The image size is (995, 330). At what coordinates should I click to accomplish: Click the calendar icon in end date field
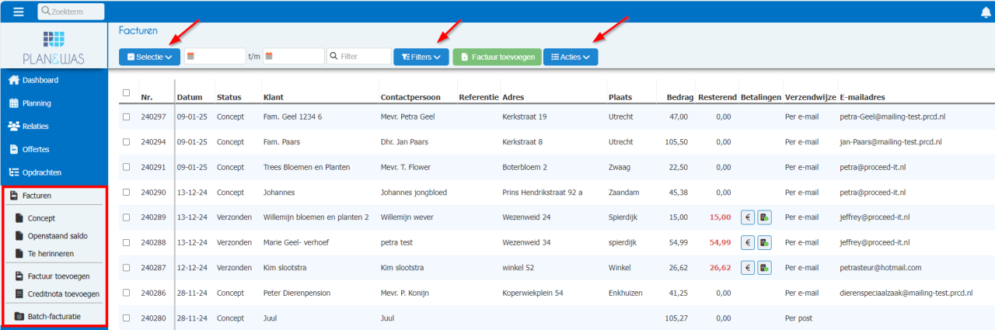click(x=269, y=56)
